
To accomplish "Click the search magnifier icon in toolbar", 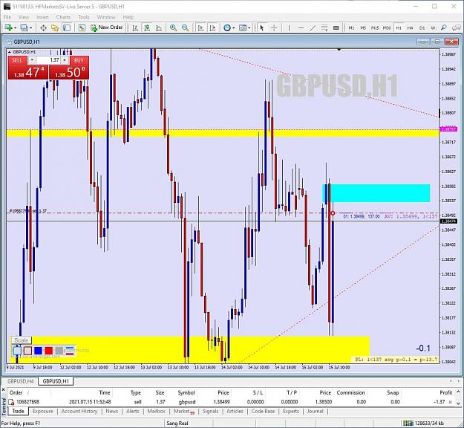I will pos(443,27).
